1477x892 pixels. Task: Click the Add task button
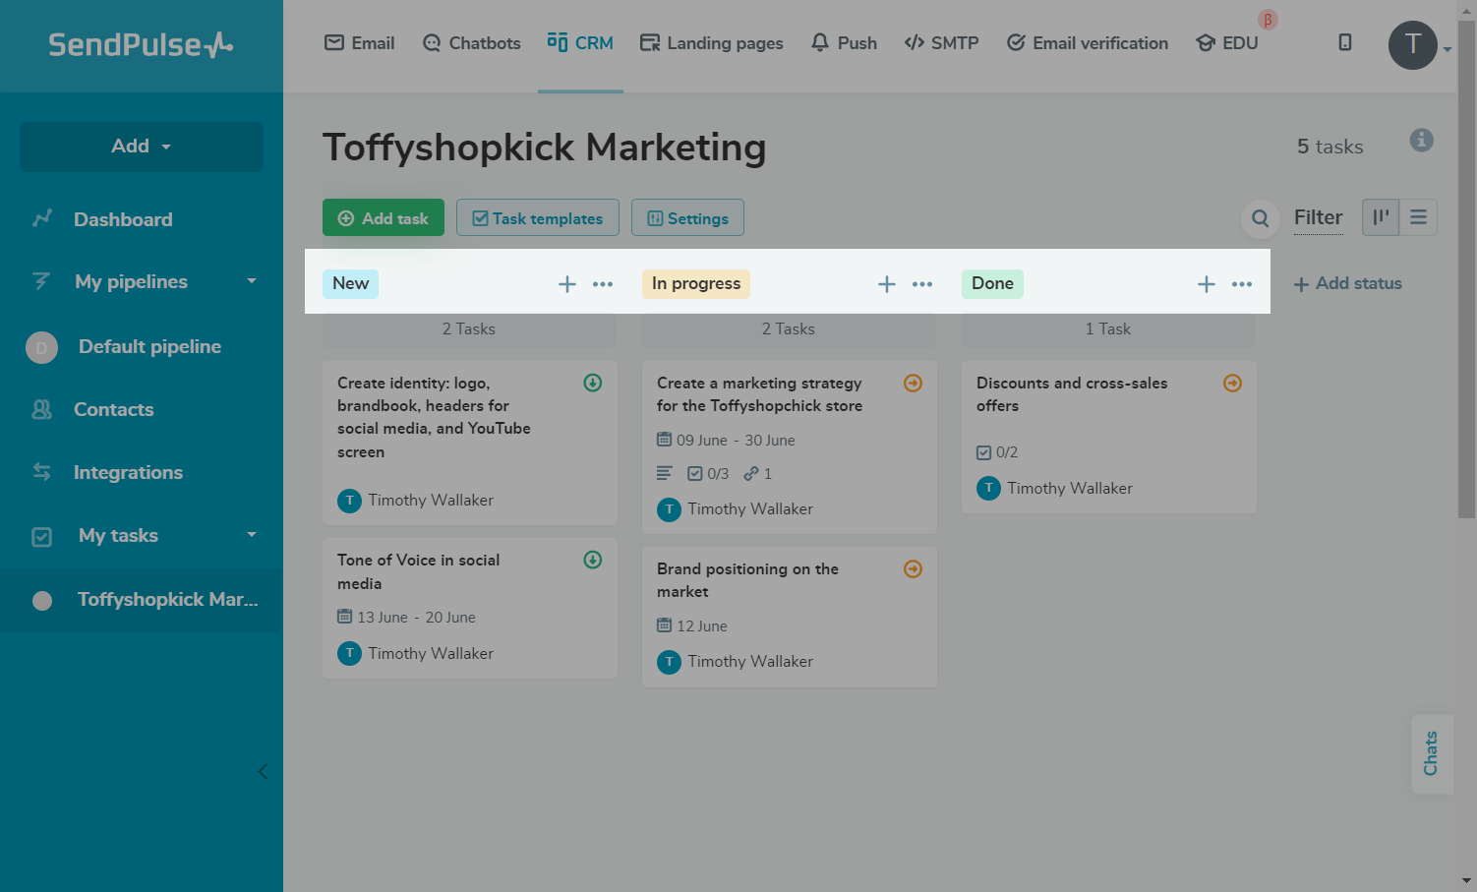coord(384,218)
